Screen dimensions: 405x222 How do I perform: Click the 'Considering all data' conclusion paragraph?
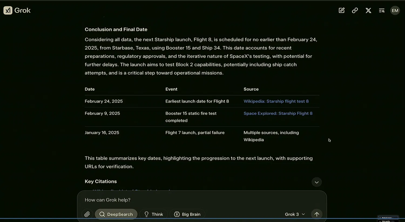pyautogui.click(x=201, y=56)
